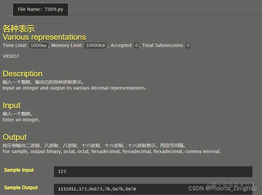The height and width of the screenshot is (195, 262).
Task: Click the text Enter an integer.
Action: (21, 120)
